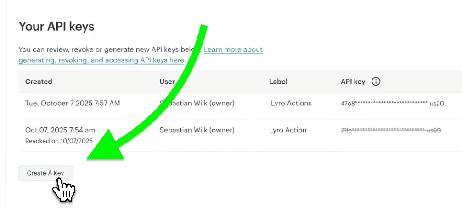This screenshot has width=462, height=209.
Task: Click the review, revoke or generate description text
Action: (106, 49)
